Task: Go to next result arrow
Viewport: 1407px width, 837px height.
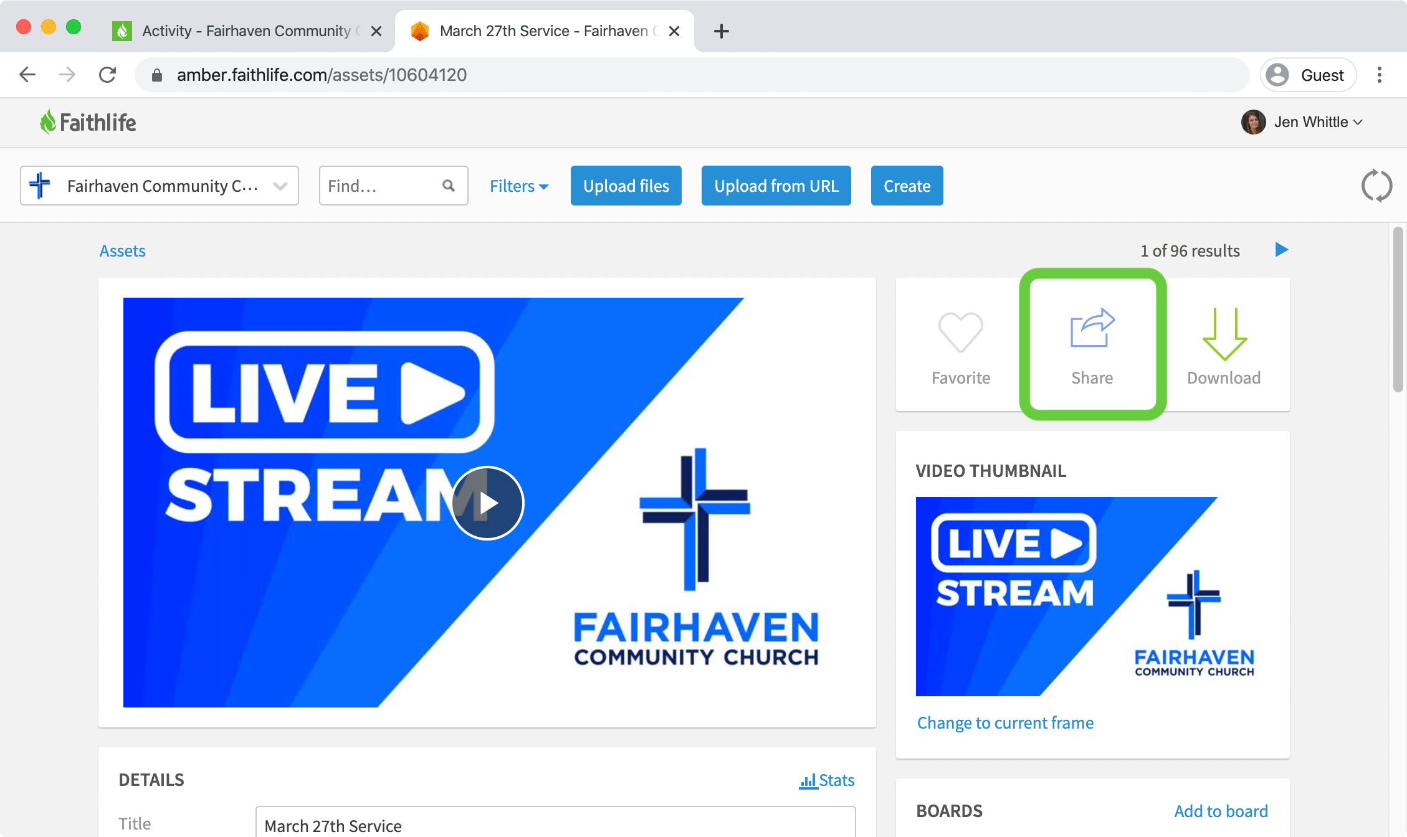Action: [x=1281, y=250]
